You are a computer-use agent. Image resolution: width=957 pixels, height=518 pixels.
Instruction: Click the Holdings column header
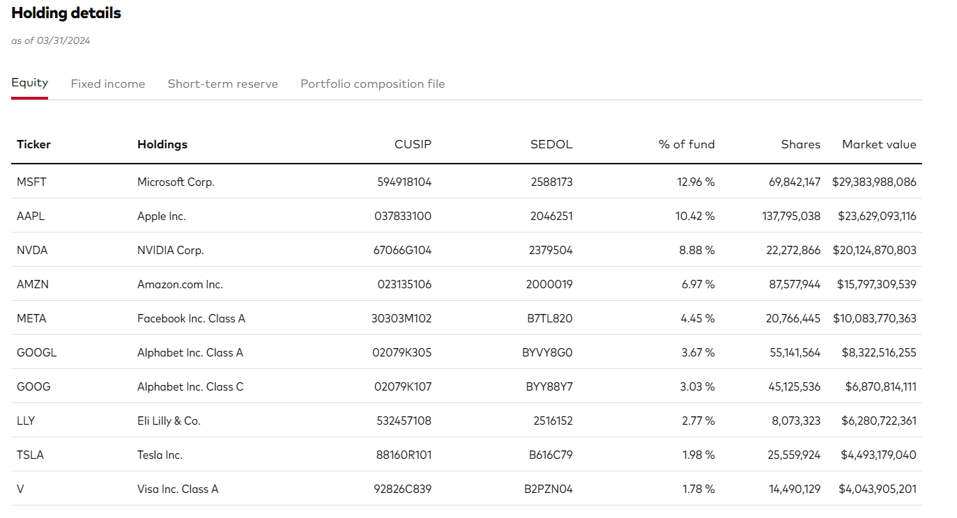[162, 144]
